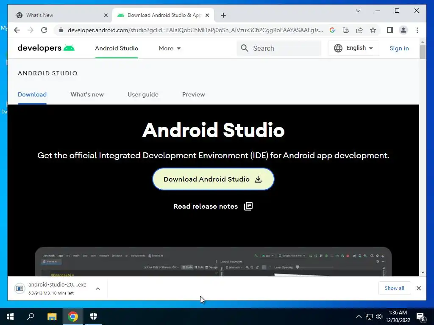Reload the page with the refresh icon
Viewport: 434px width, 325px height.
44,30
